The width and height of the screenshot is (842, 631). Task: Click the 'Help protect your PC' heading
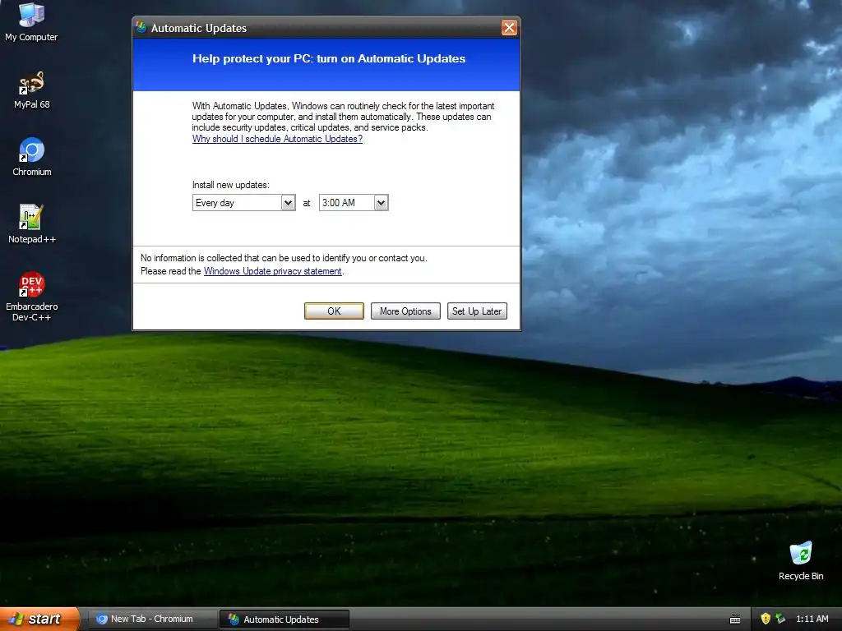pos(329,58)
